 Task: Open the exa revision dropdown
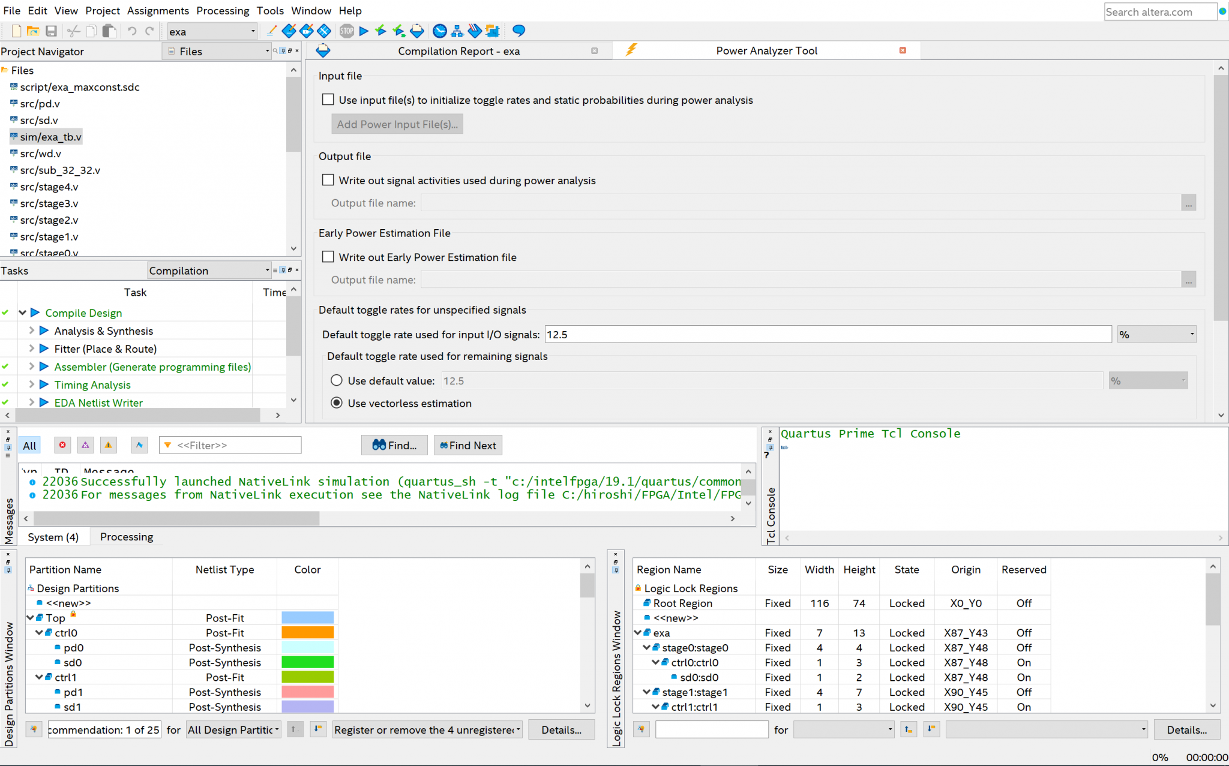point(253,31)
